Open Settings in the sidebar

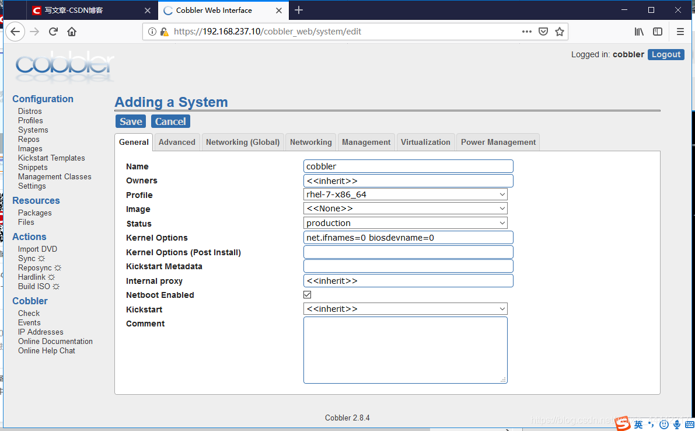tap(32, 186)
